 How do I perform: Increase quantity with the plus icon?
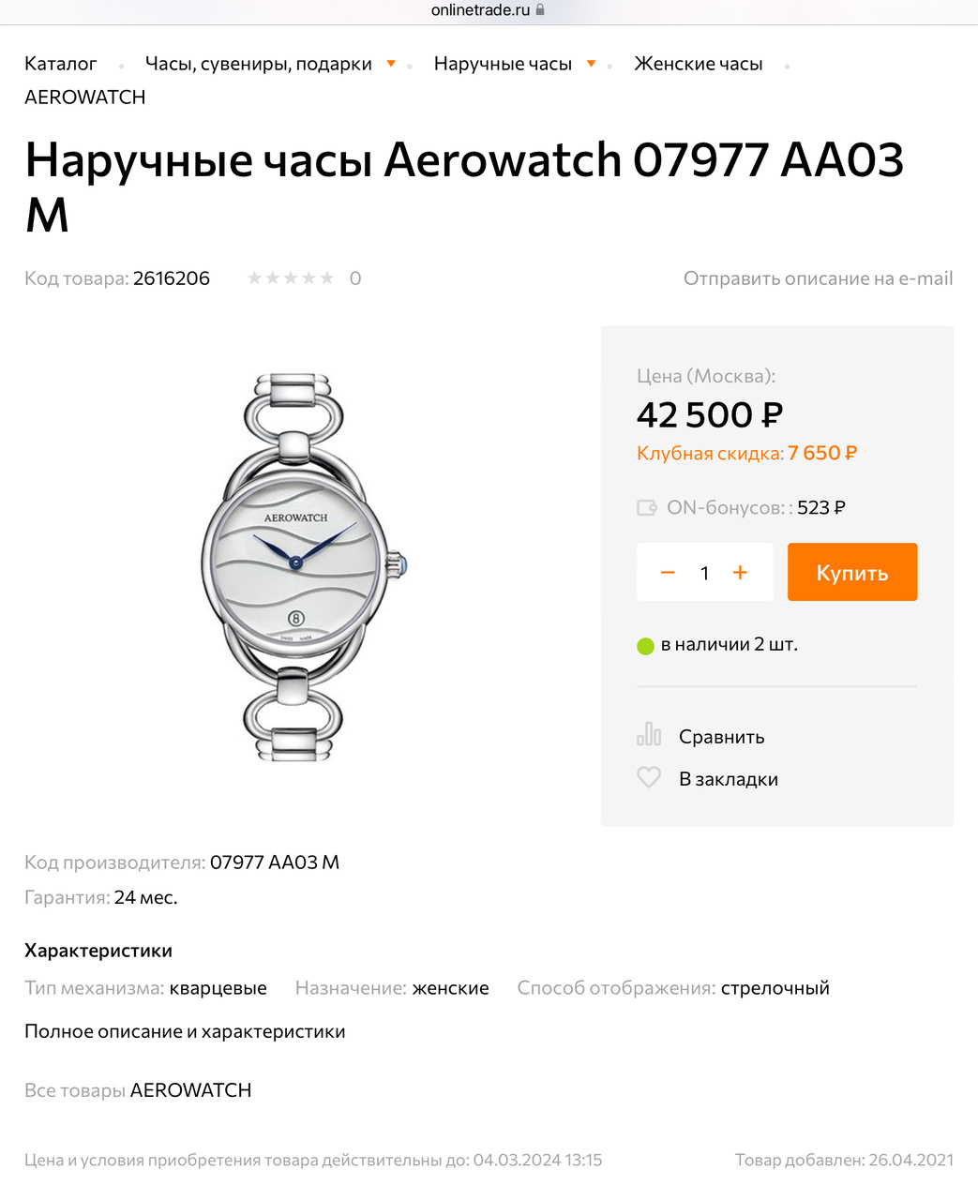(x=740, y=573)
